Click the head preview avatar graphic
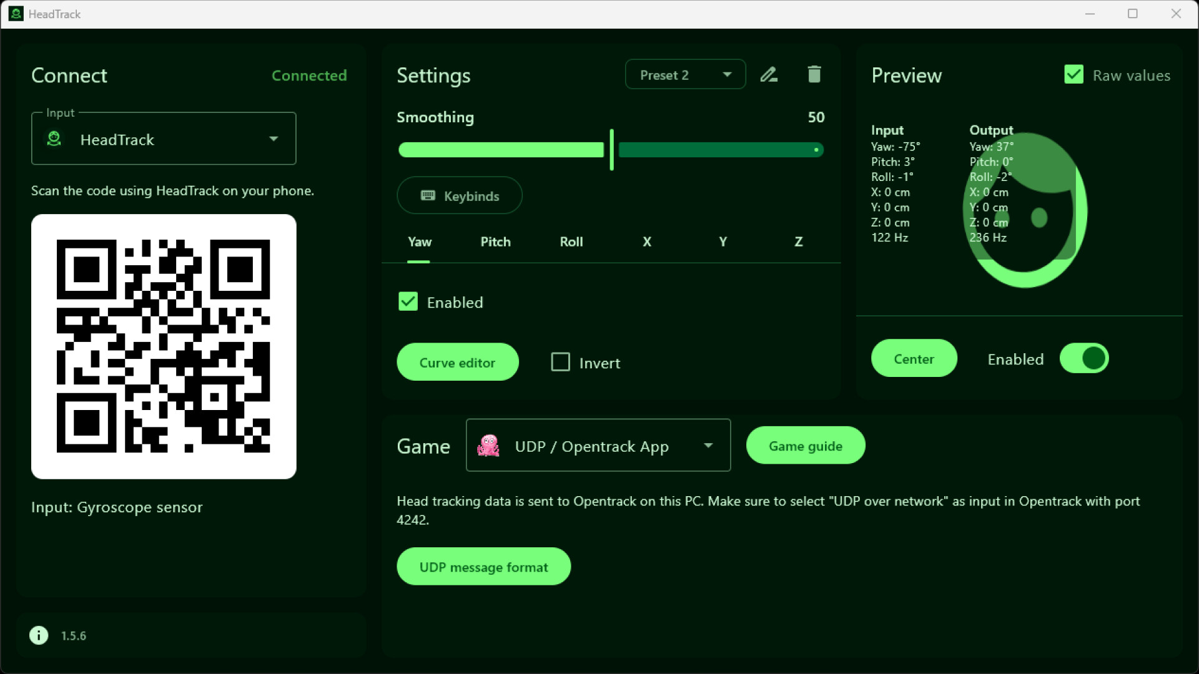The image size is (1199, 674). click(x=1025, y=210)
